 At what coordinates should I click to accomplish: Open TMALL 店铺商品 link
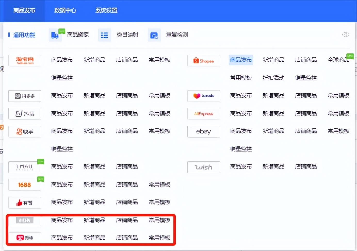coord(127,167)
